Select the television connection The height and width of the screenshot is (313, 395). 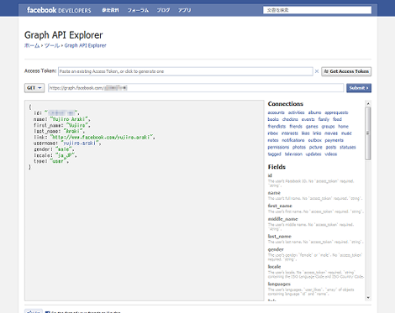pyautogui.click(x=293, y=154)
